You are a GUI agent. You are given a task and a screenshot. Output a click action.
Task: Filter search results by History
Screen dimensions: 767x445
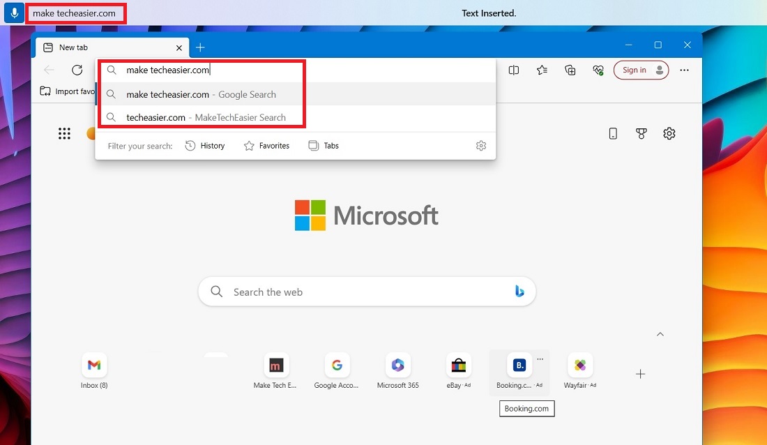(x=205, y=145)
